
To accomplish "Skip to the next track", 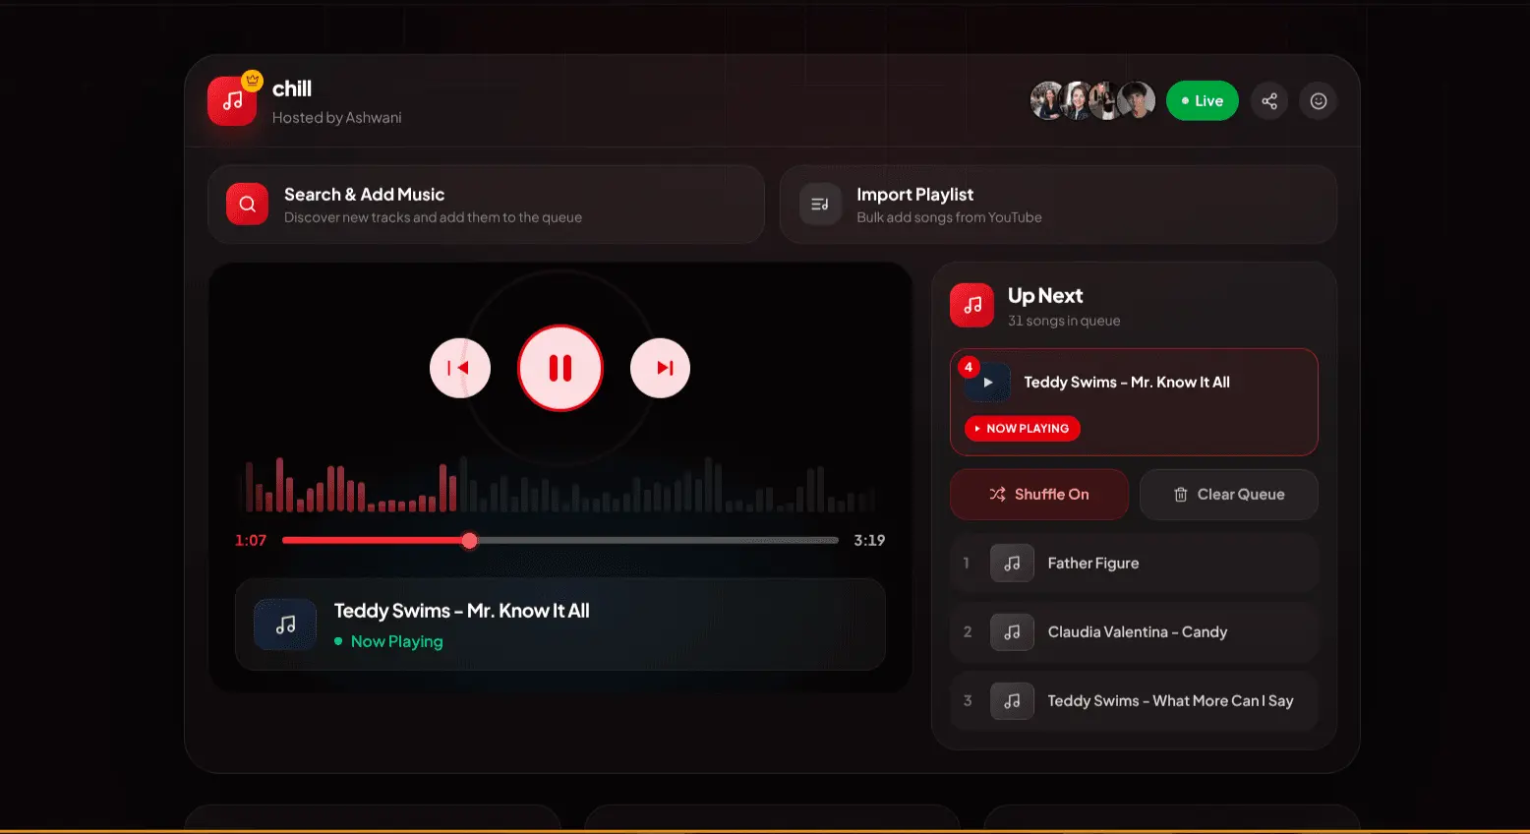I will pyautogui.click(x=660, y=368).
